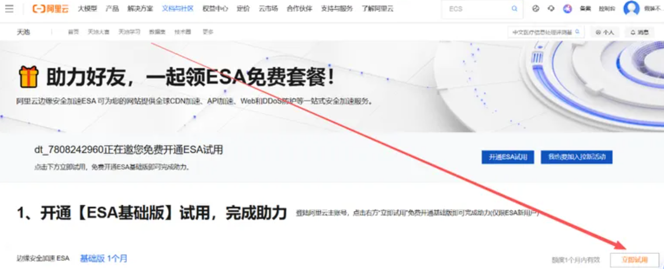
Task: Open the hamburger menu icon
Action: coord(9,9)
